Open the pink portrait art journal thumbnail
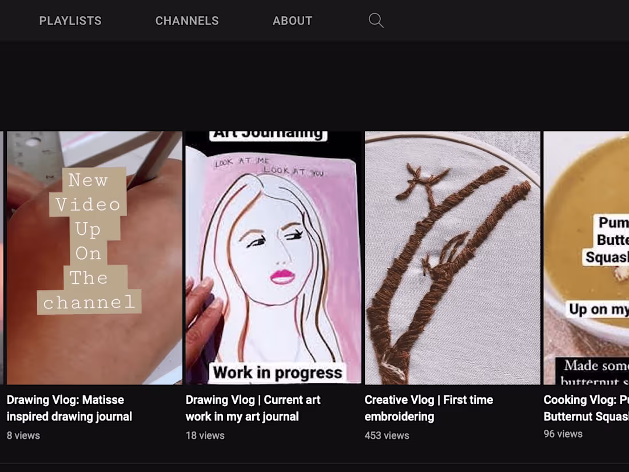629x472 pixels. click(x=273, y=257)
